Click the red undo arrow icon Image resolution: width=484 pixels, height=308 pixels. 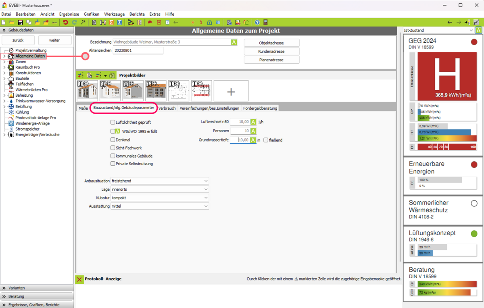pos(65,23)
